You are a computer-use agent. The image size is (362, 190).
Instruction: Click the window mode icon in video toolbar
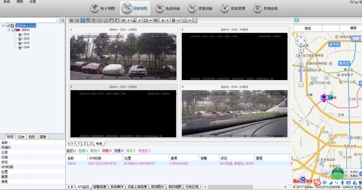[x=134, y=20]
